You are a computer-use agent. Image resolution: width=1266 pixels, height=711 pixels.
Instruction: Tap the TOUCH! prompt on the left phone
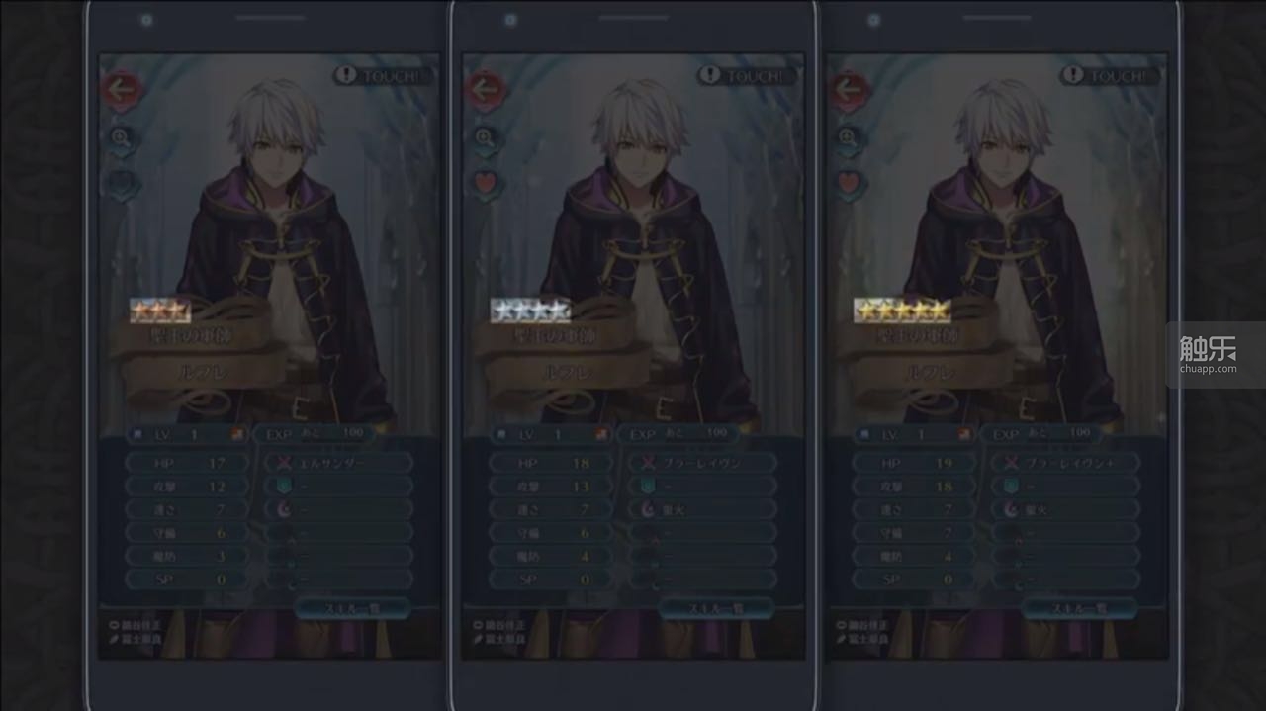[x=383, y=75]
